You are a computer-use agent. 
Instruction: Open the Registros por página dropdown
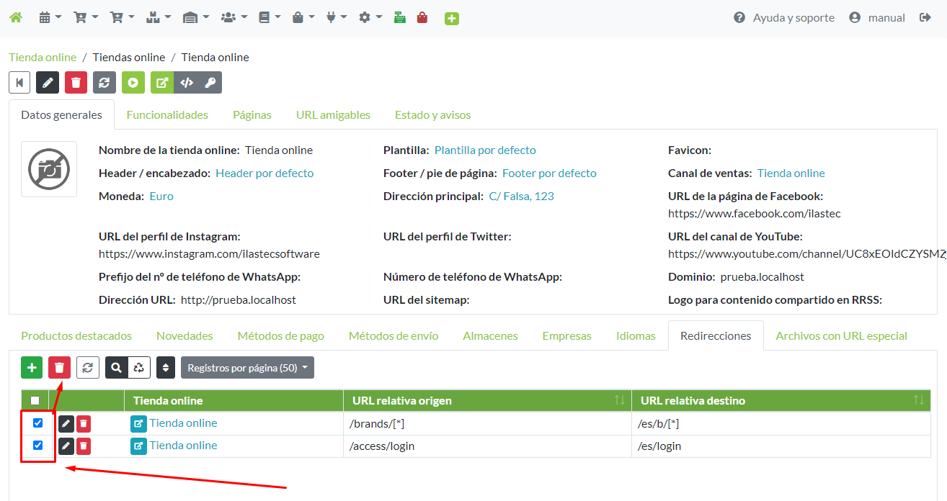tap(247, 368)
